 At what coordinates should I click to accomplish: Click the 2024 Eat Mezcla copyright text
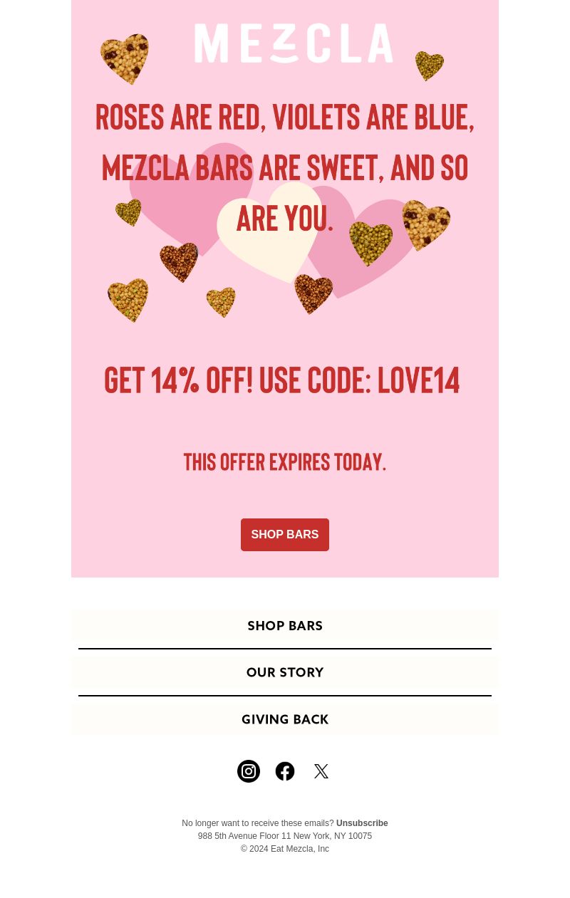285,849
